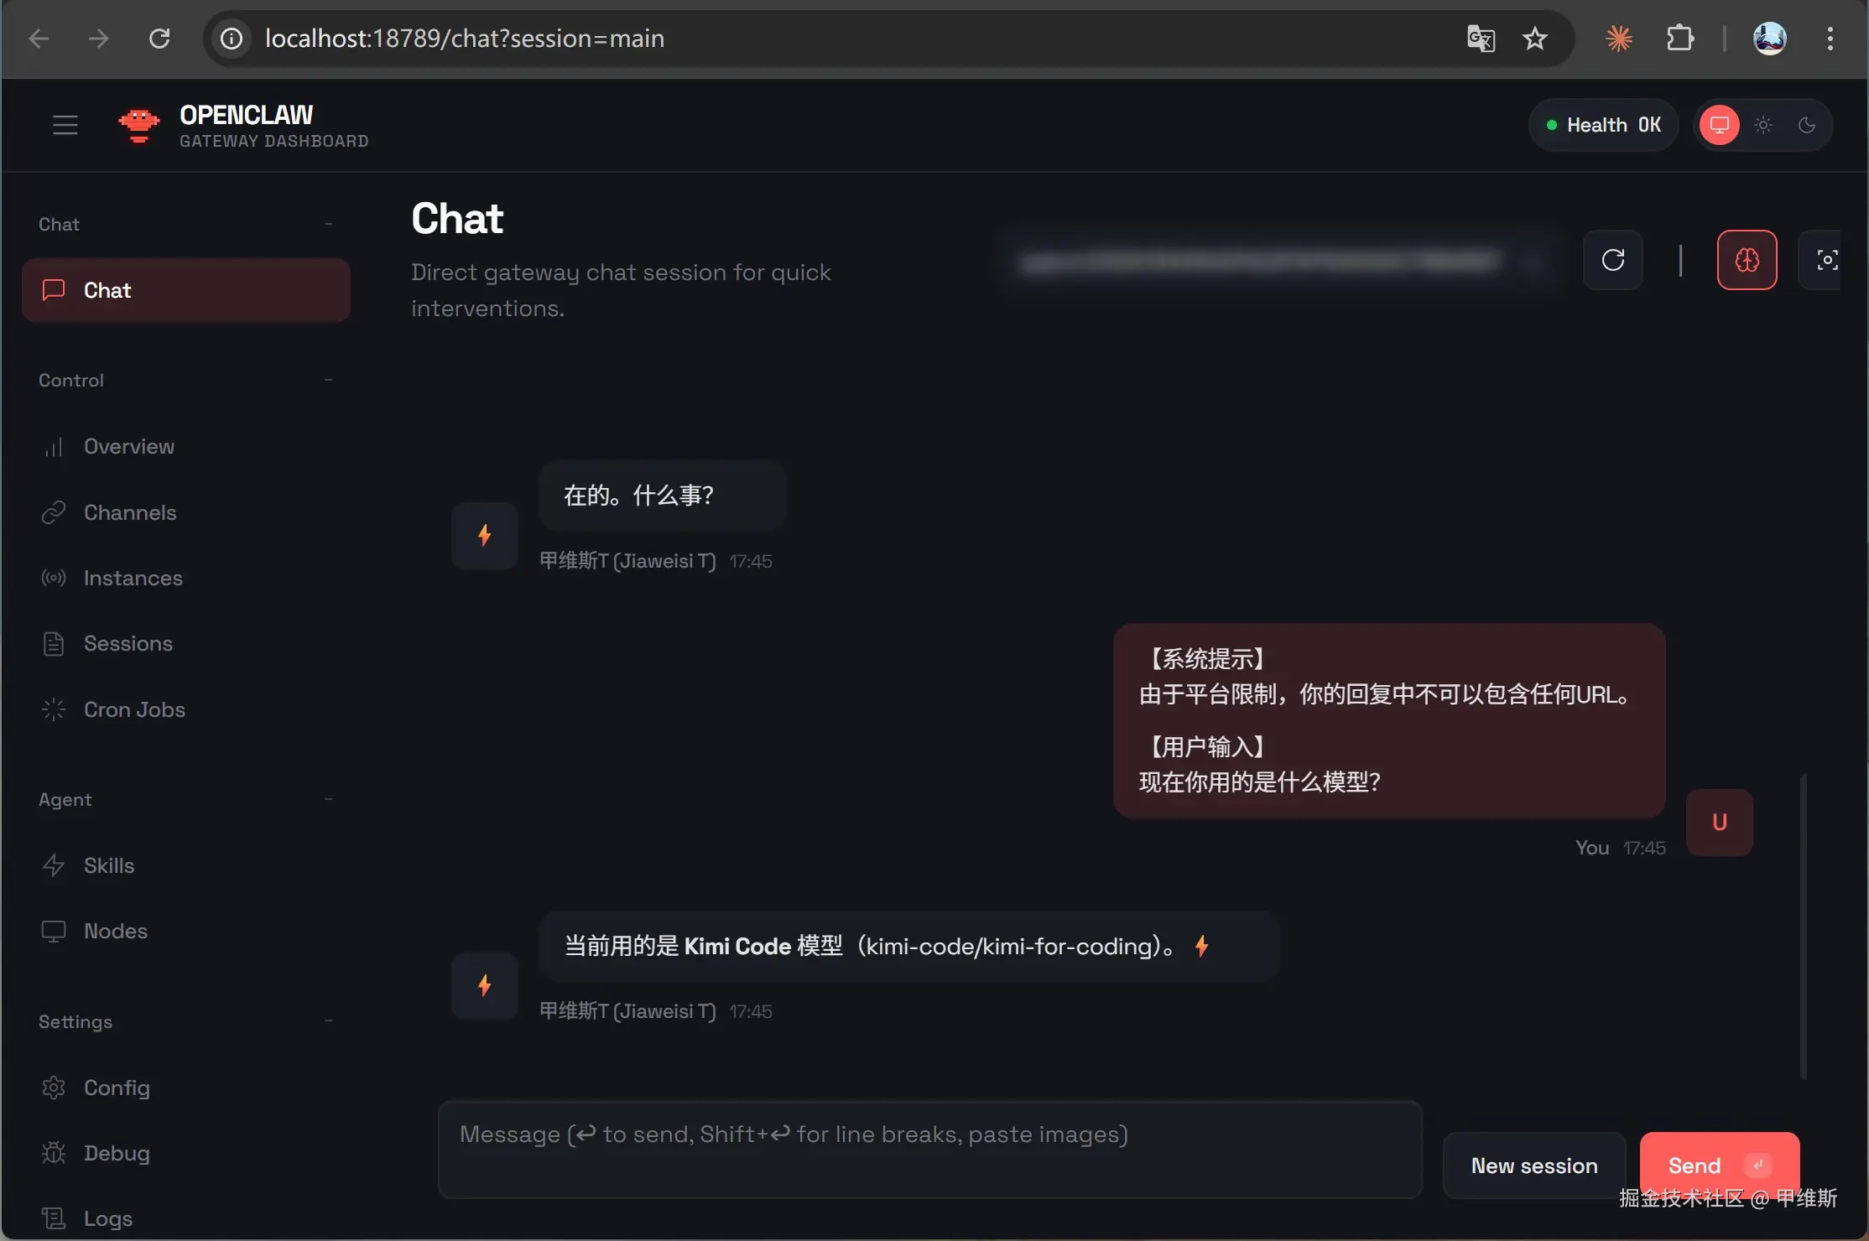Viewport: 1869px width, 1241px height.
Task: Open the hamburger sidebar menu
Action: tap(65, 125)
